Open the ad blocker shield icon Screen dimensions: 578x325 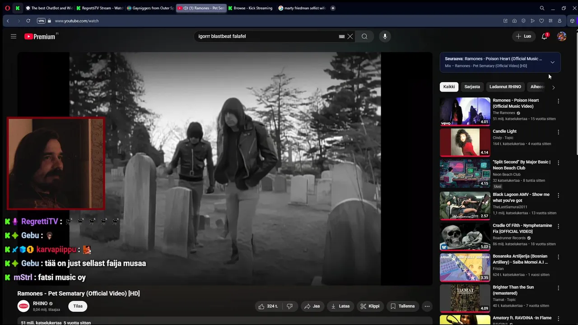(523, 21)
